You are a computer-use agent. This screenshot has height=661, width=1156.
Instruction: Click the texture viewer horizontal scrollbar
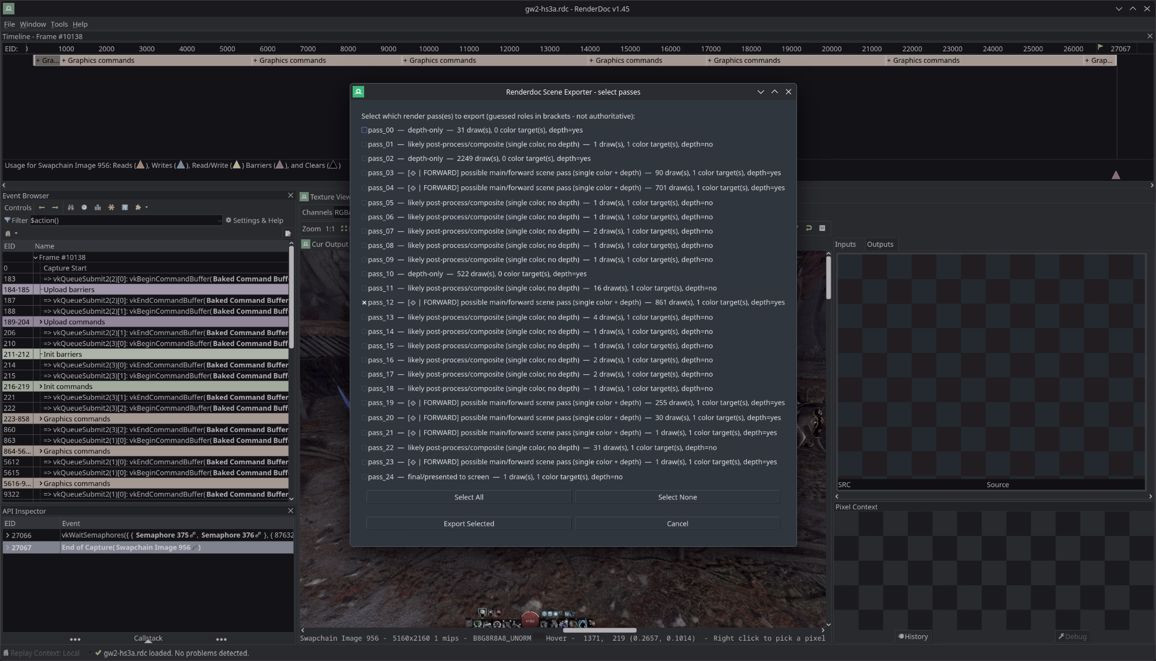(600, 630)
